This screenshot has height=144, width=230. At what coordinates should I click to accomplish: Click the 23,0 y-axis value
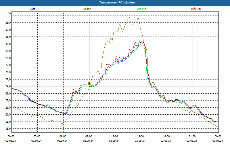[x=8, y=93]
